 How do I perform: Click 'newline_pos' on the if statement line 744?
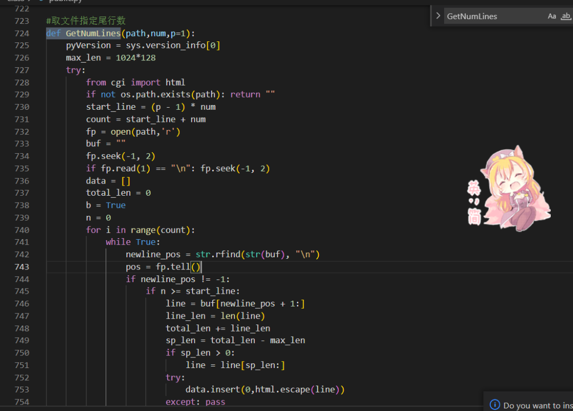click(168, 279)
